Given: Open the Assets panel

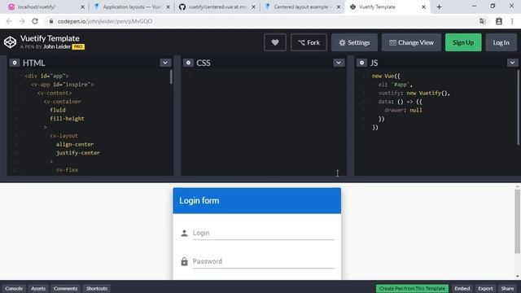Looking at the screenshot, I should pos(38,288).
